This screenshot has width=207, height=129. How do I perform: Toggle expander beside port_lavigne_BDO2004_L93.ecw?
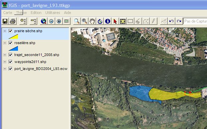[x=5, y=69]
